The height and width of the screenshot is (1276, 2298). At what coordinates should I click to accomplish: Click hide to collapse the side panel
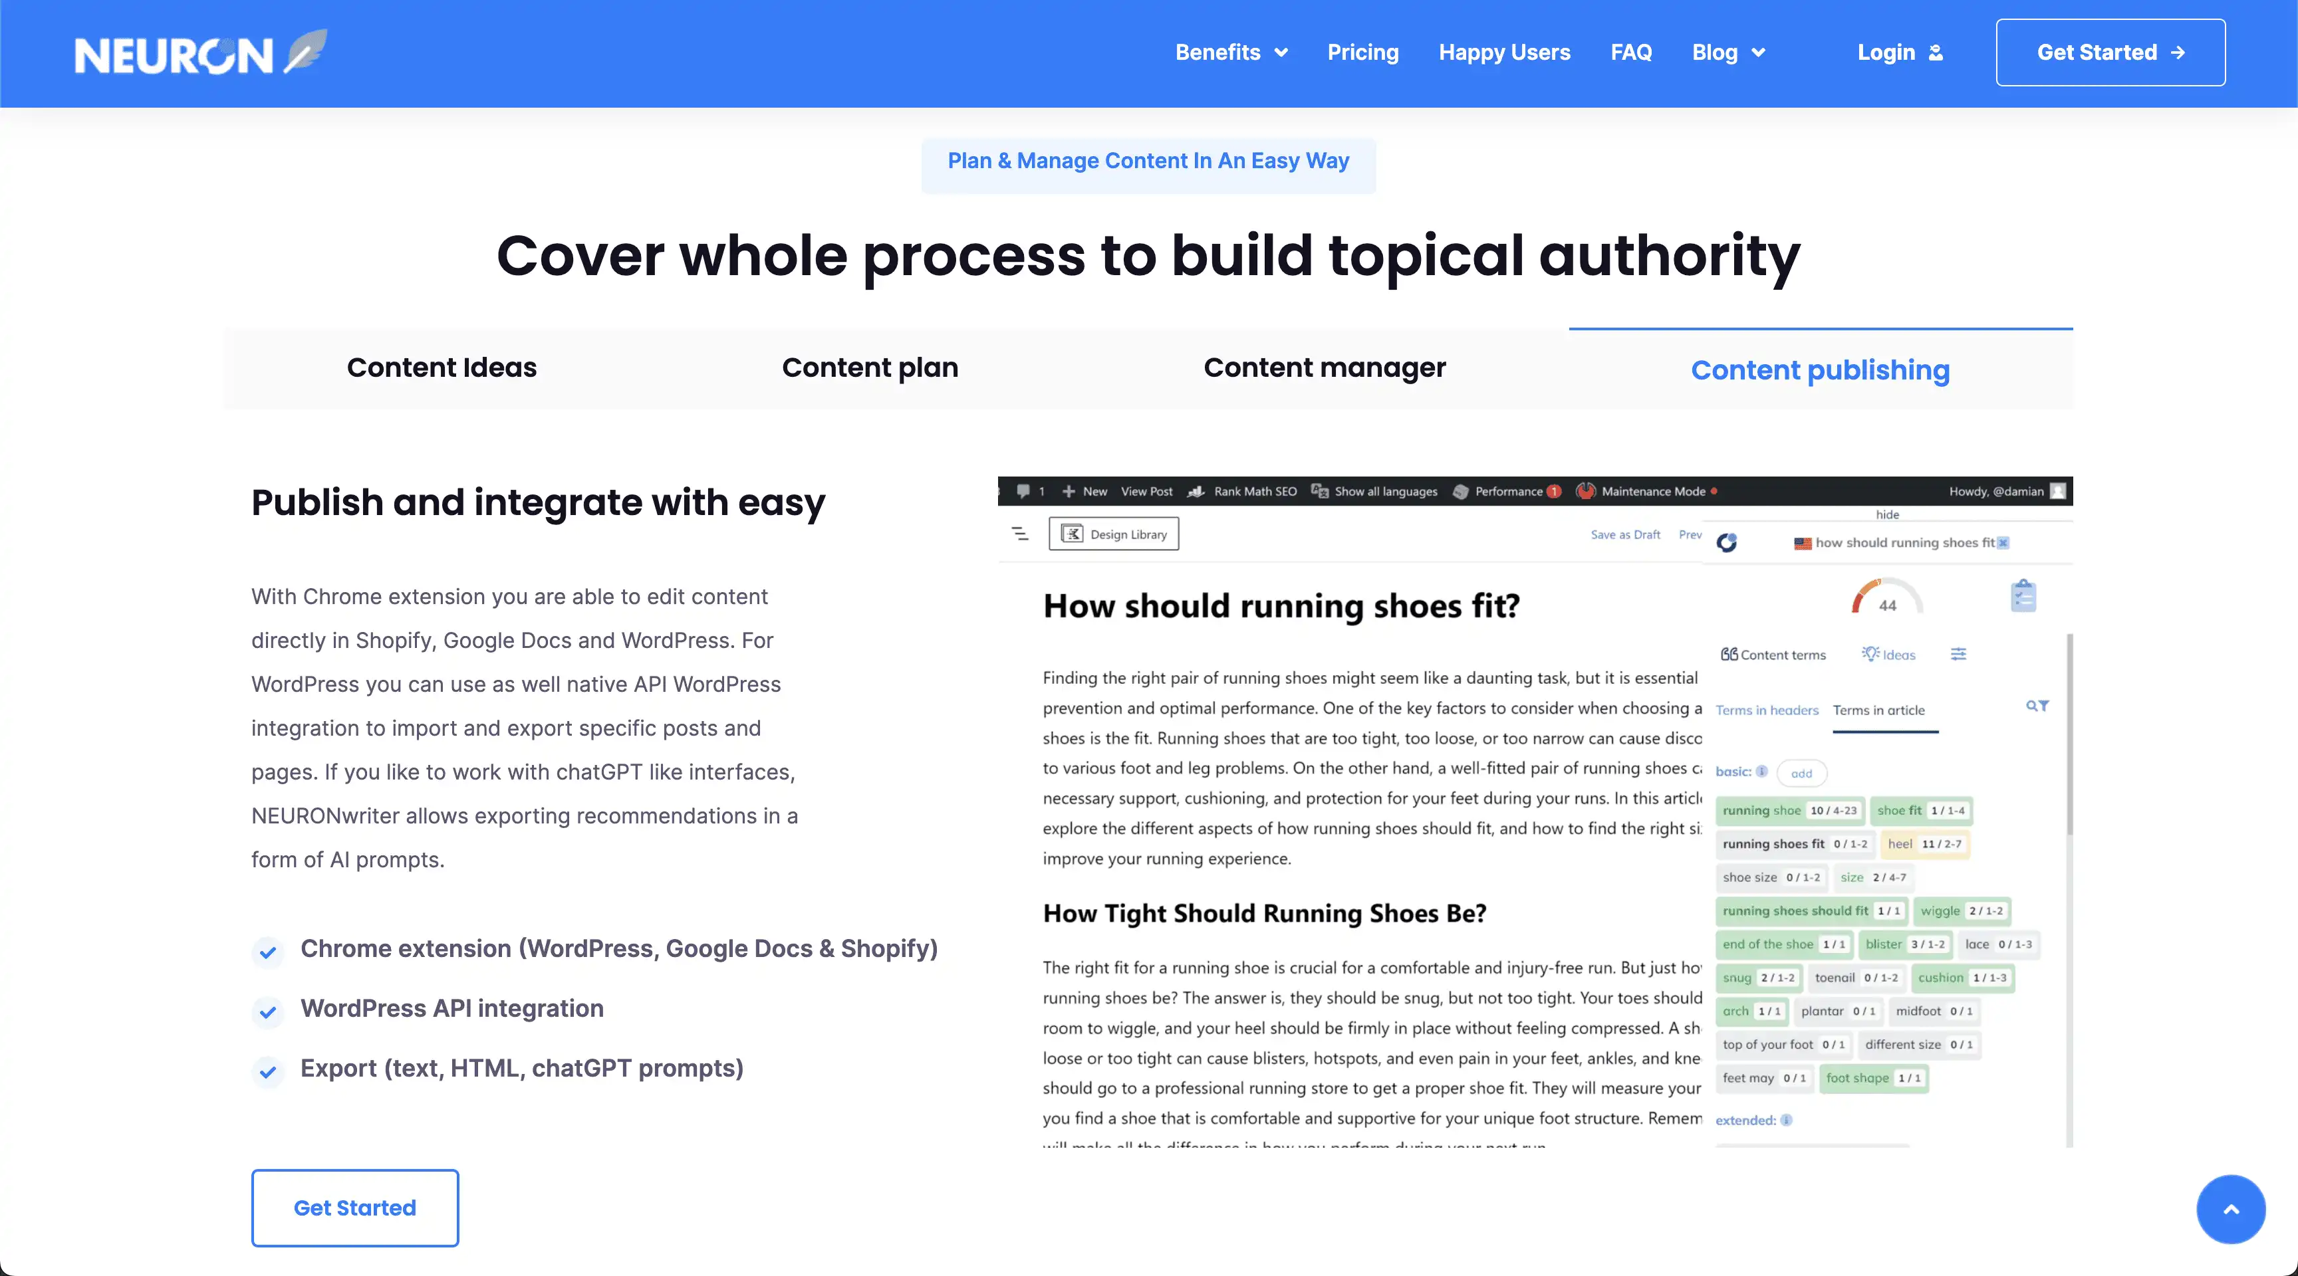click(1887, 514)
